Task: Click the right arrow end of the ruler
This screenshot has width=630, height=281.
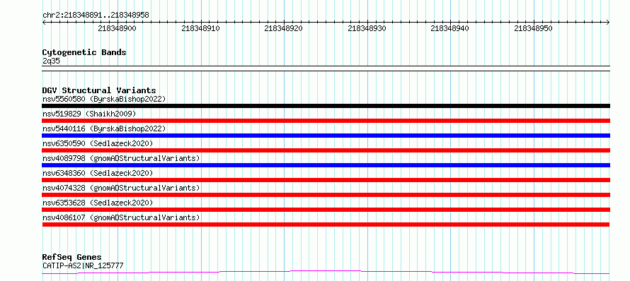Action: pos(608,23)
